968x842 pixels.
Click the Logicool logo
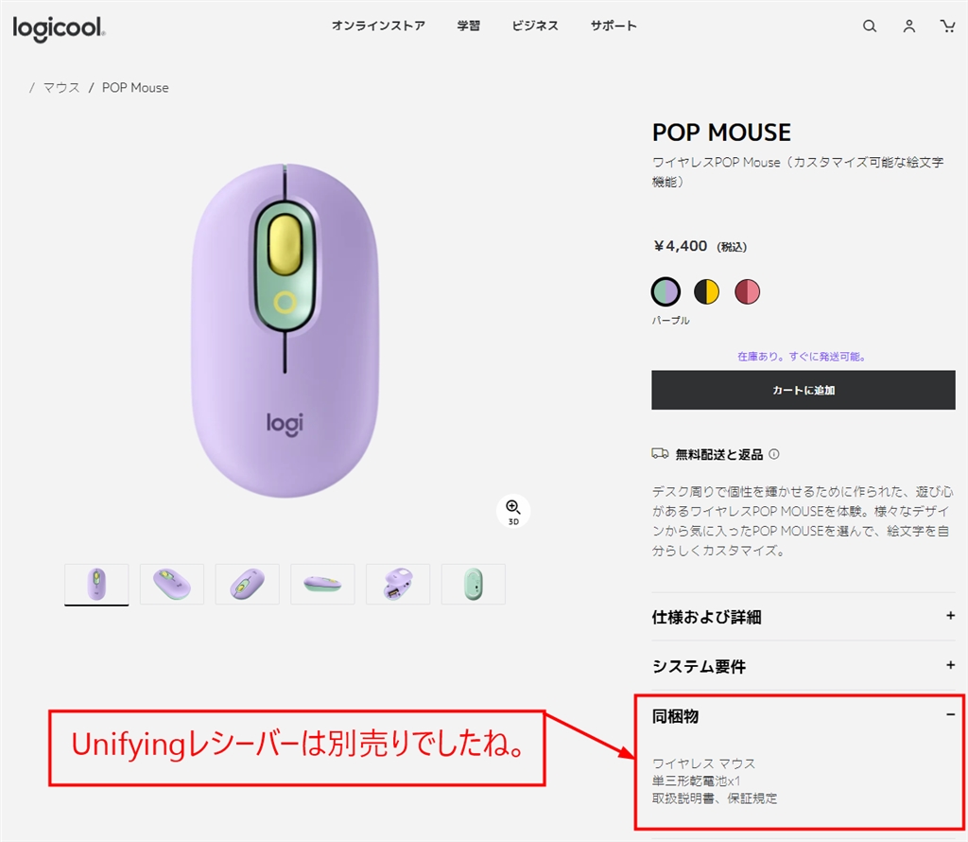coord(59,28)
